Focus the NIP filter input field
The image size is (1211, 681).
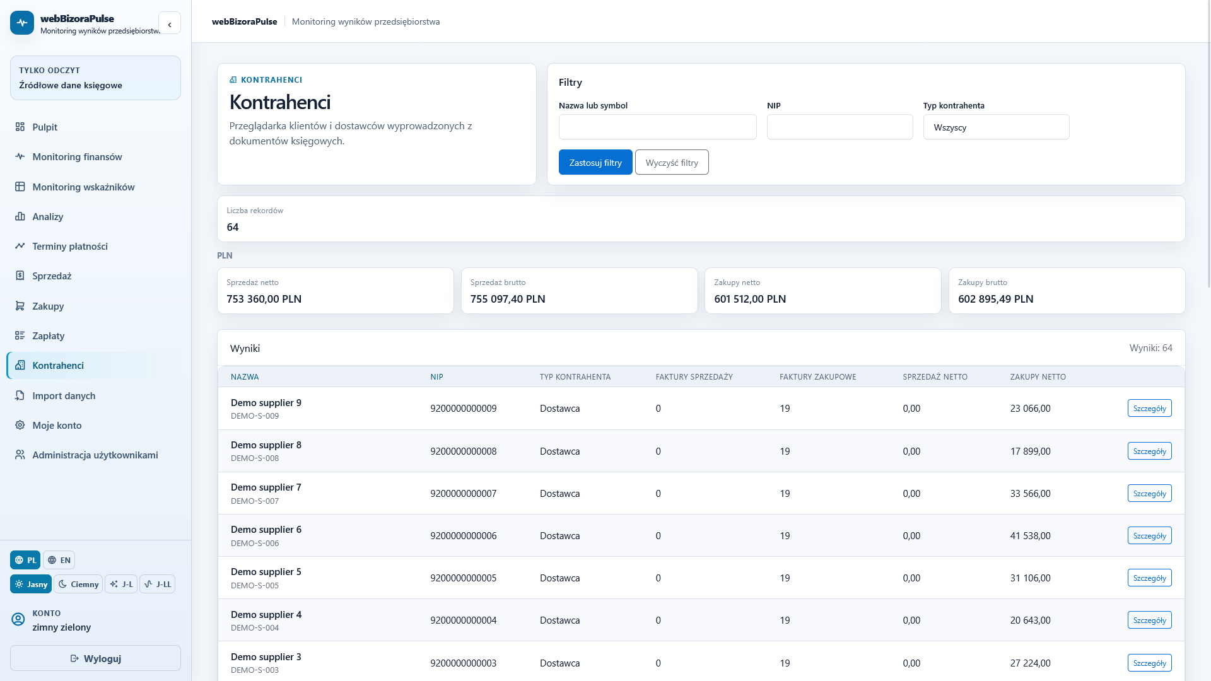click(x=840, y=127)
